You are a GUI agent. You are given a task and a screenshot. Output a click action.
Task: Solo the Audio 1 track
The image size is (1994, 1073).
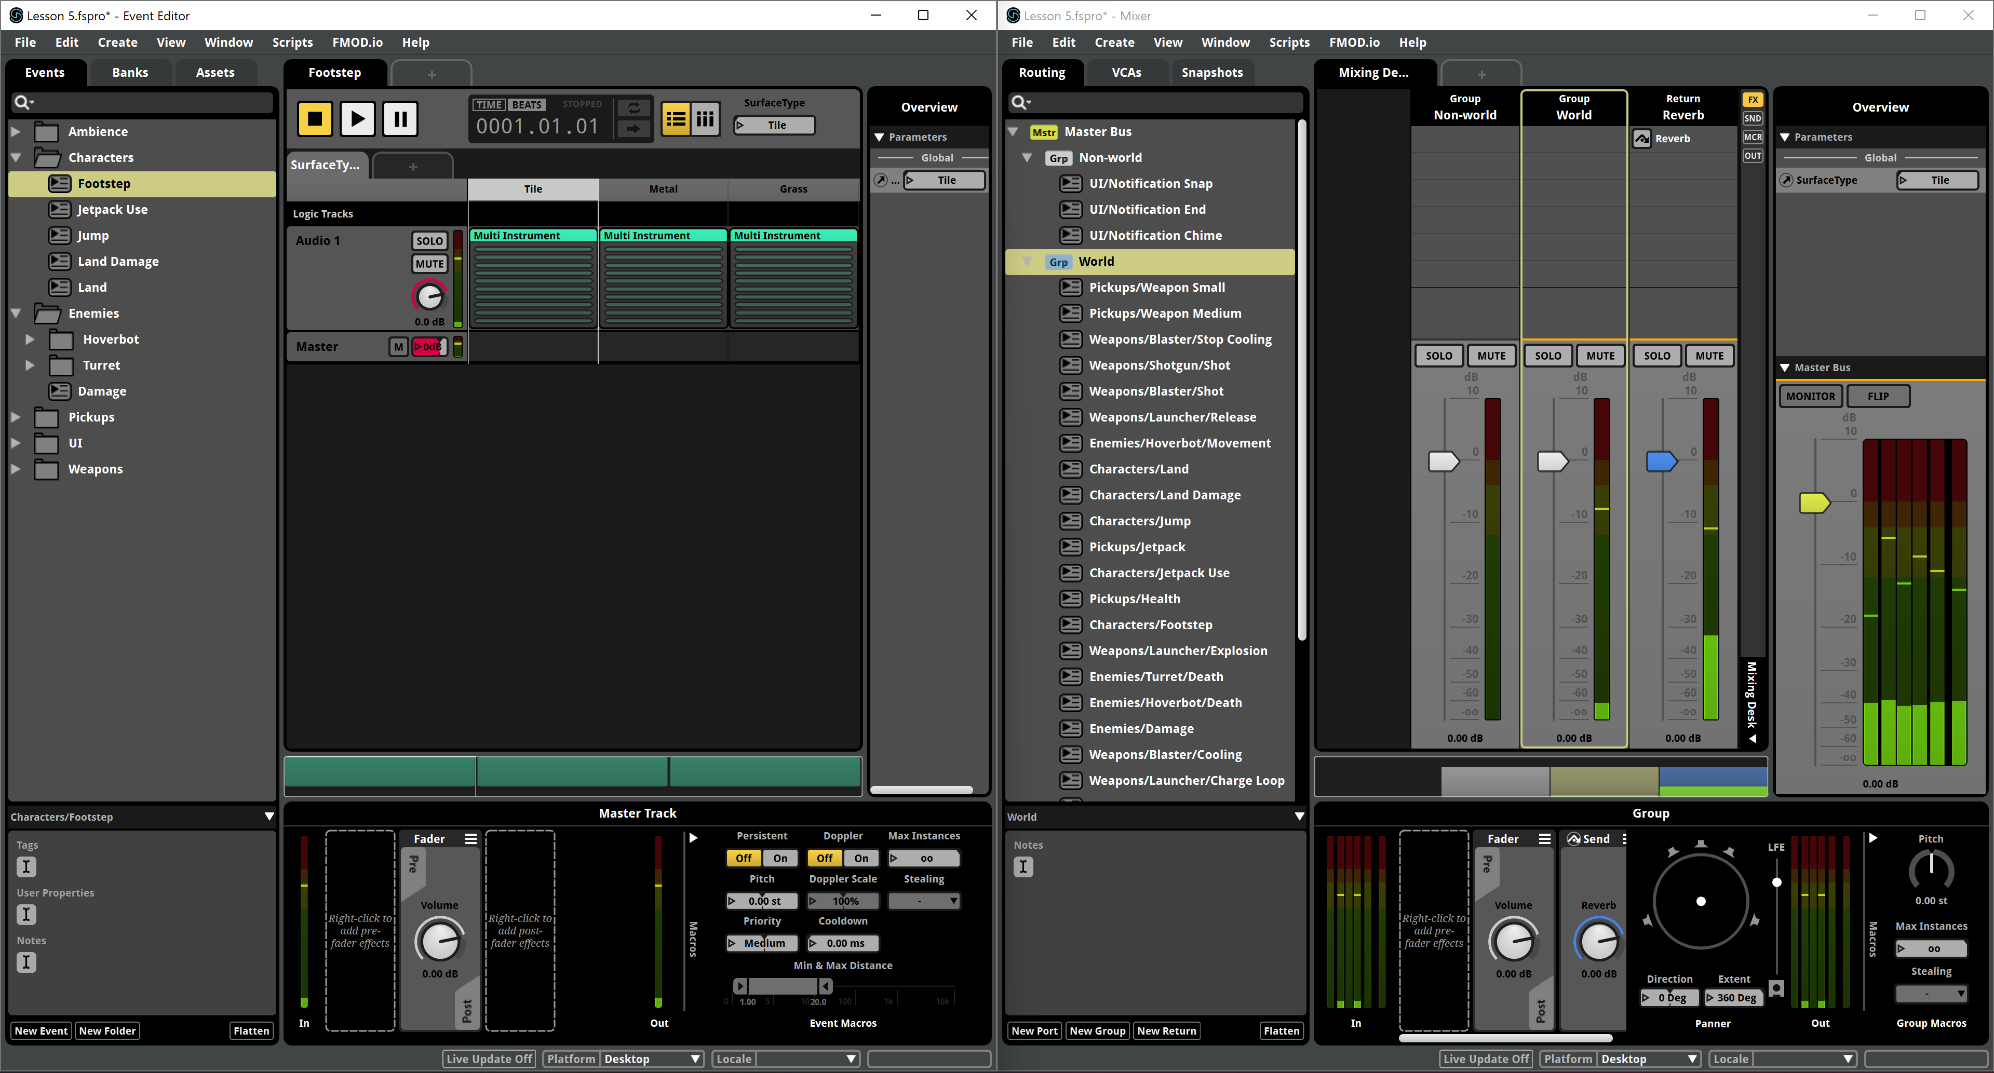429,241
